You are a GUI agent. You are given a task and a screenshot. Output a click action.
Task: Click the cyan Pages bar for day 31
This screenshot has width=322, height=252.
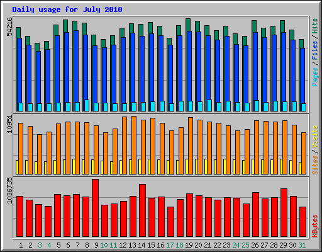click(304, 107)
